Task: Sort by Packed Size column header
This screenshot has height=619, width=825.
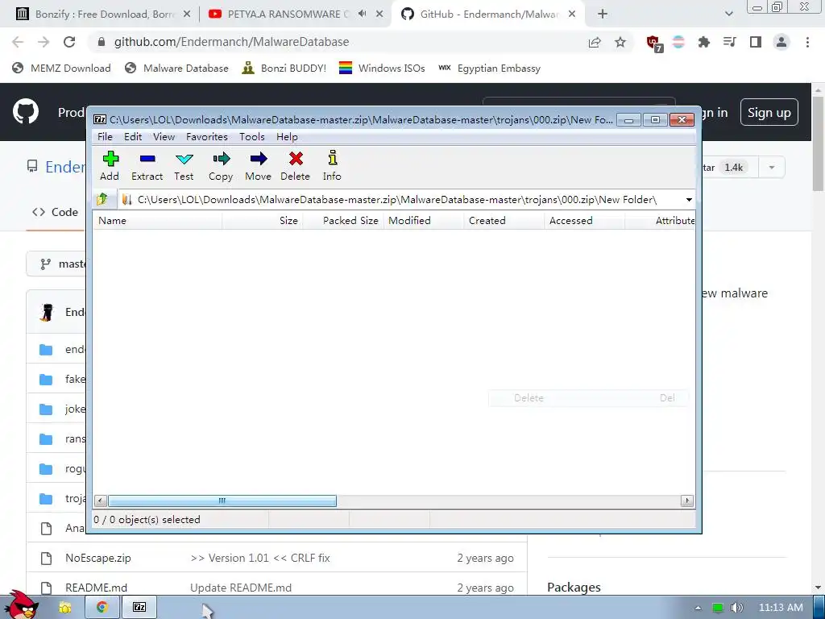Action: tap(342, 221)
